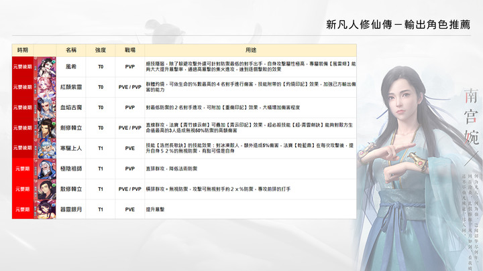483x271 pixels.
Task: Click the title 新凡人修仙傳－輸出角色推薦
Action: coord(398,25)
